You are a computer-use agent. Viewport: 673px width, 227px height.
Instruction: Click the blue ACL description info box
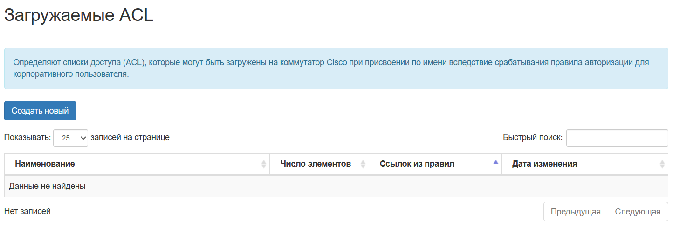(x=336, y=68)
